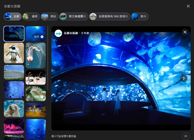The width and height of the screenshot is (194, 140).
Task: Switch to the 影片 videos tab
Action: coord(140,17)
